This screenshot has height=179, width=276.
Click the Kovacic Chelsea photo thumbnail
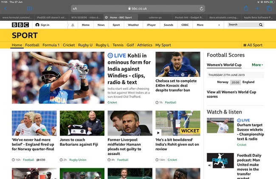[178, 64]
